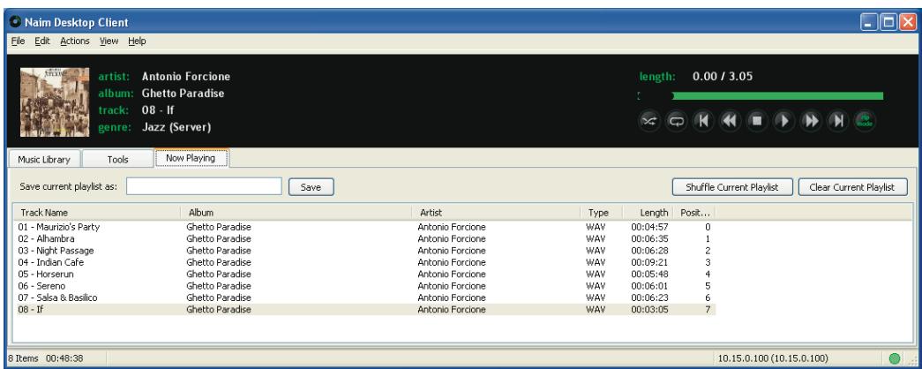Stop playback

pos(757,121)
